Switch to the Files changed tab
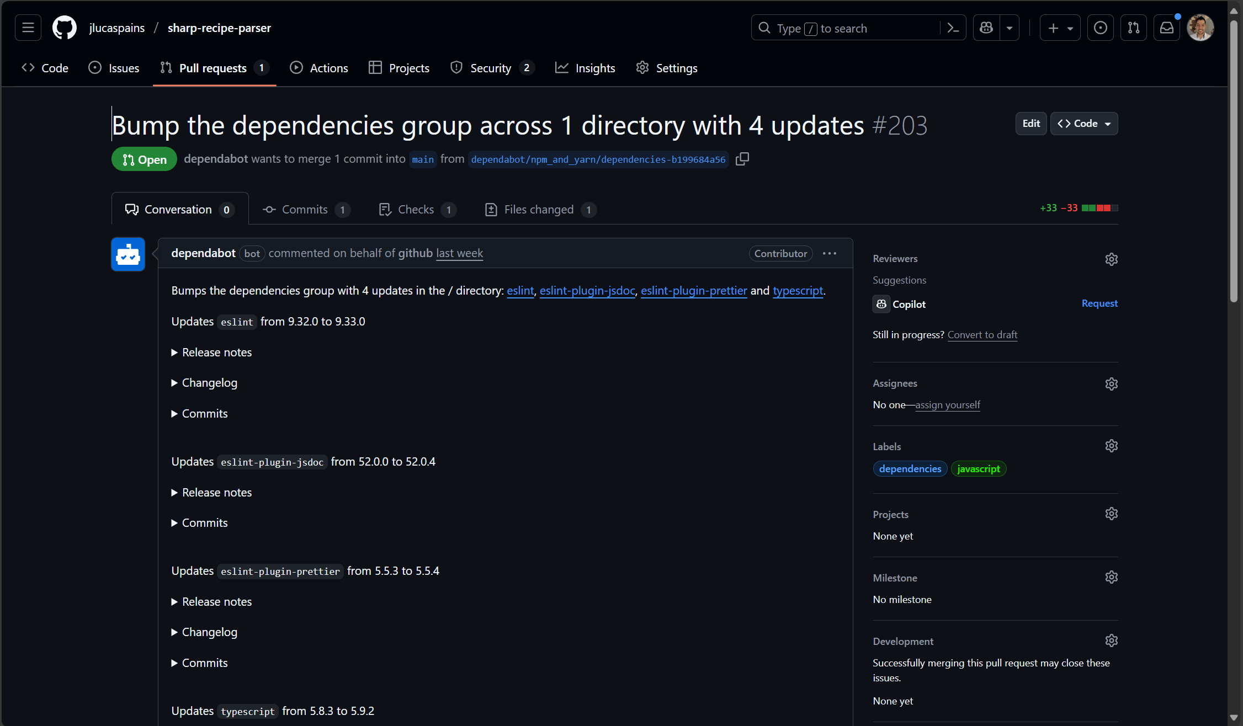 coord(540,209)
